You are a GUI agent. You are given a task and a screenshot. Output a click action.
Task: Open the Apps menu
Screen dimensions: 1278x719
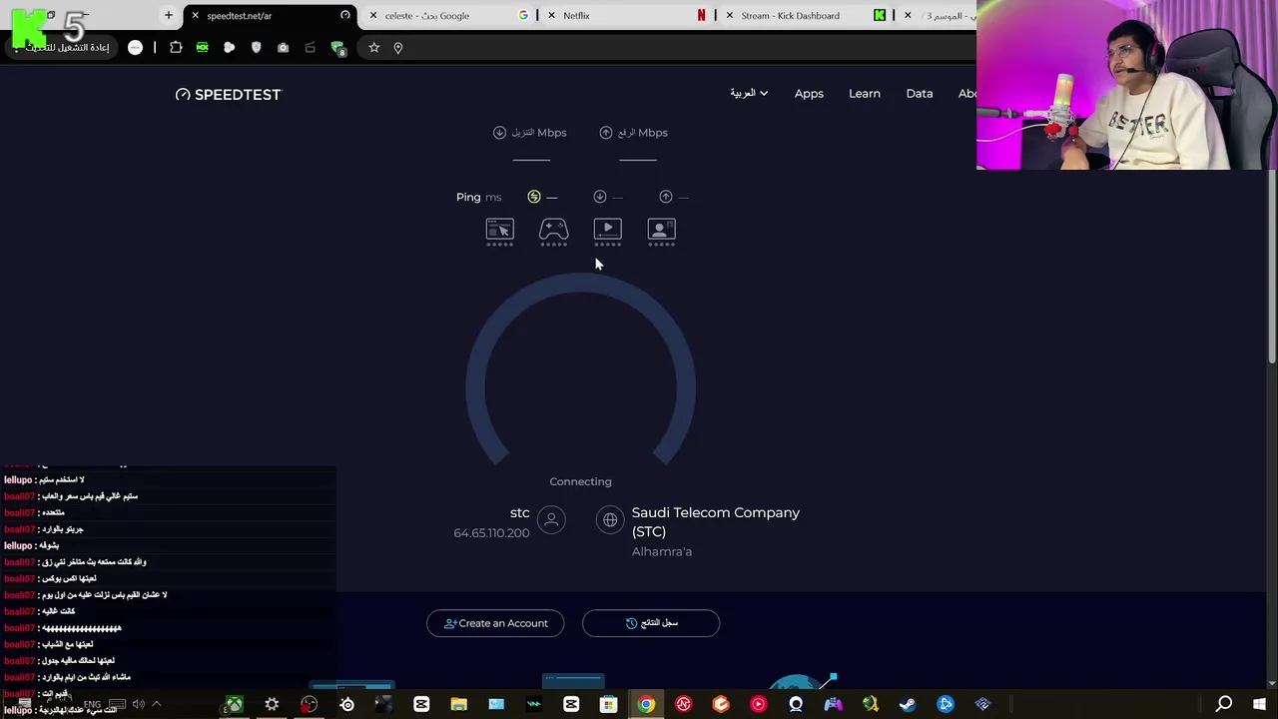tap(809, 93)
